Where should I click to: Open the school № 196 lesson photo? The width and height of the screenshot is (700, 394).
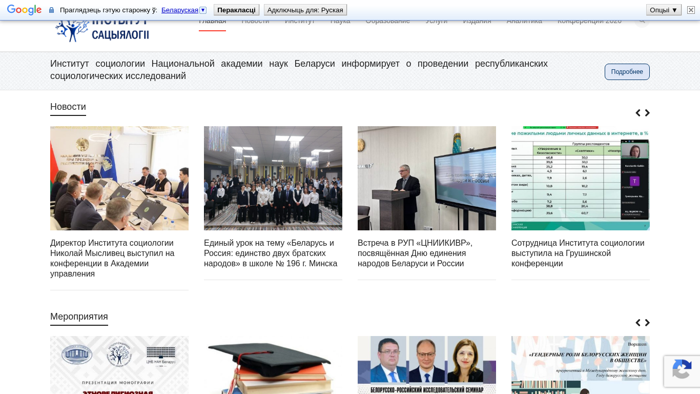pyautogui.click(x=273, y=178)
